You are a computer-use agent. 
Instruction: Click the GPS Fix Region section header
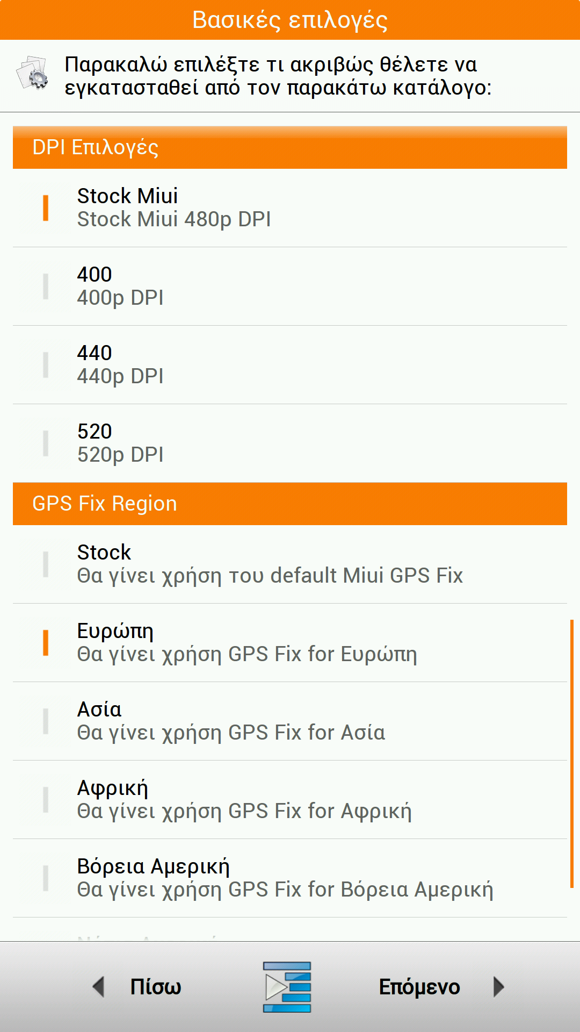pos(290,504)
